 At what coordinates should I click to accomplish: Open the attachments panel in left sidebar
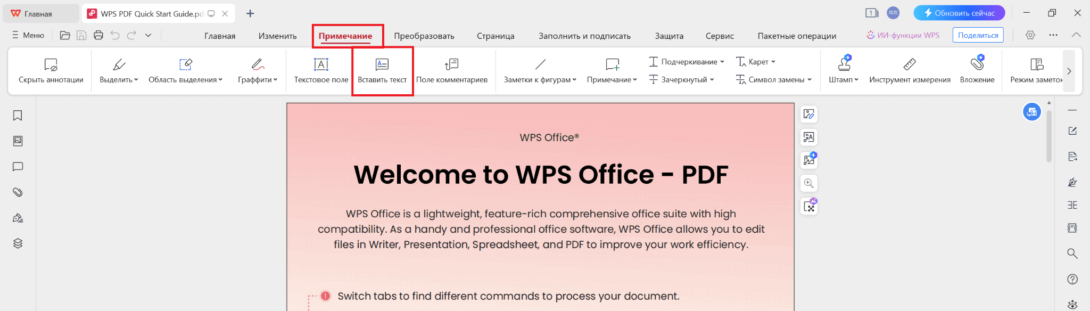(x=18, y=192)
